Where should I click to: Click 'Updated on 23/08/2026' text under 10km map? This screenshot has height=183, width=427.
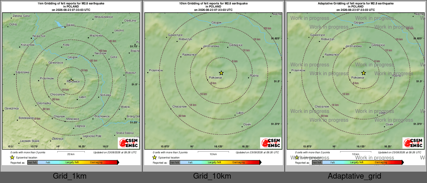click(257, 152)
